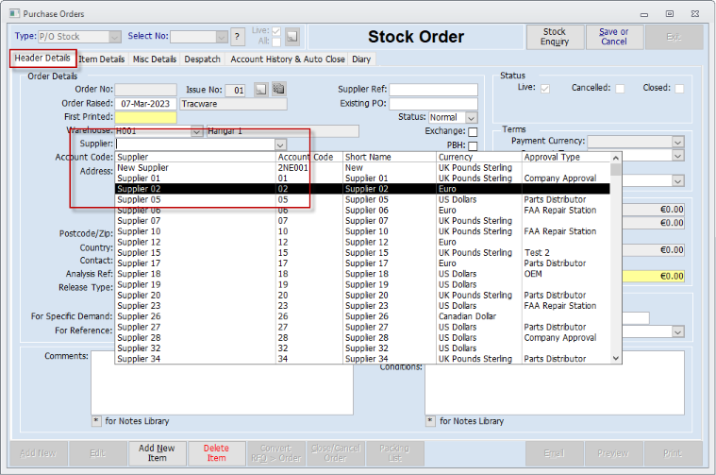Click the small square button after Issue No
This screenshot has width=716, height=475.
(260, 89)
